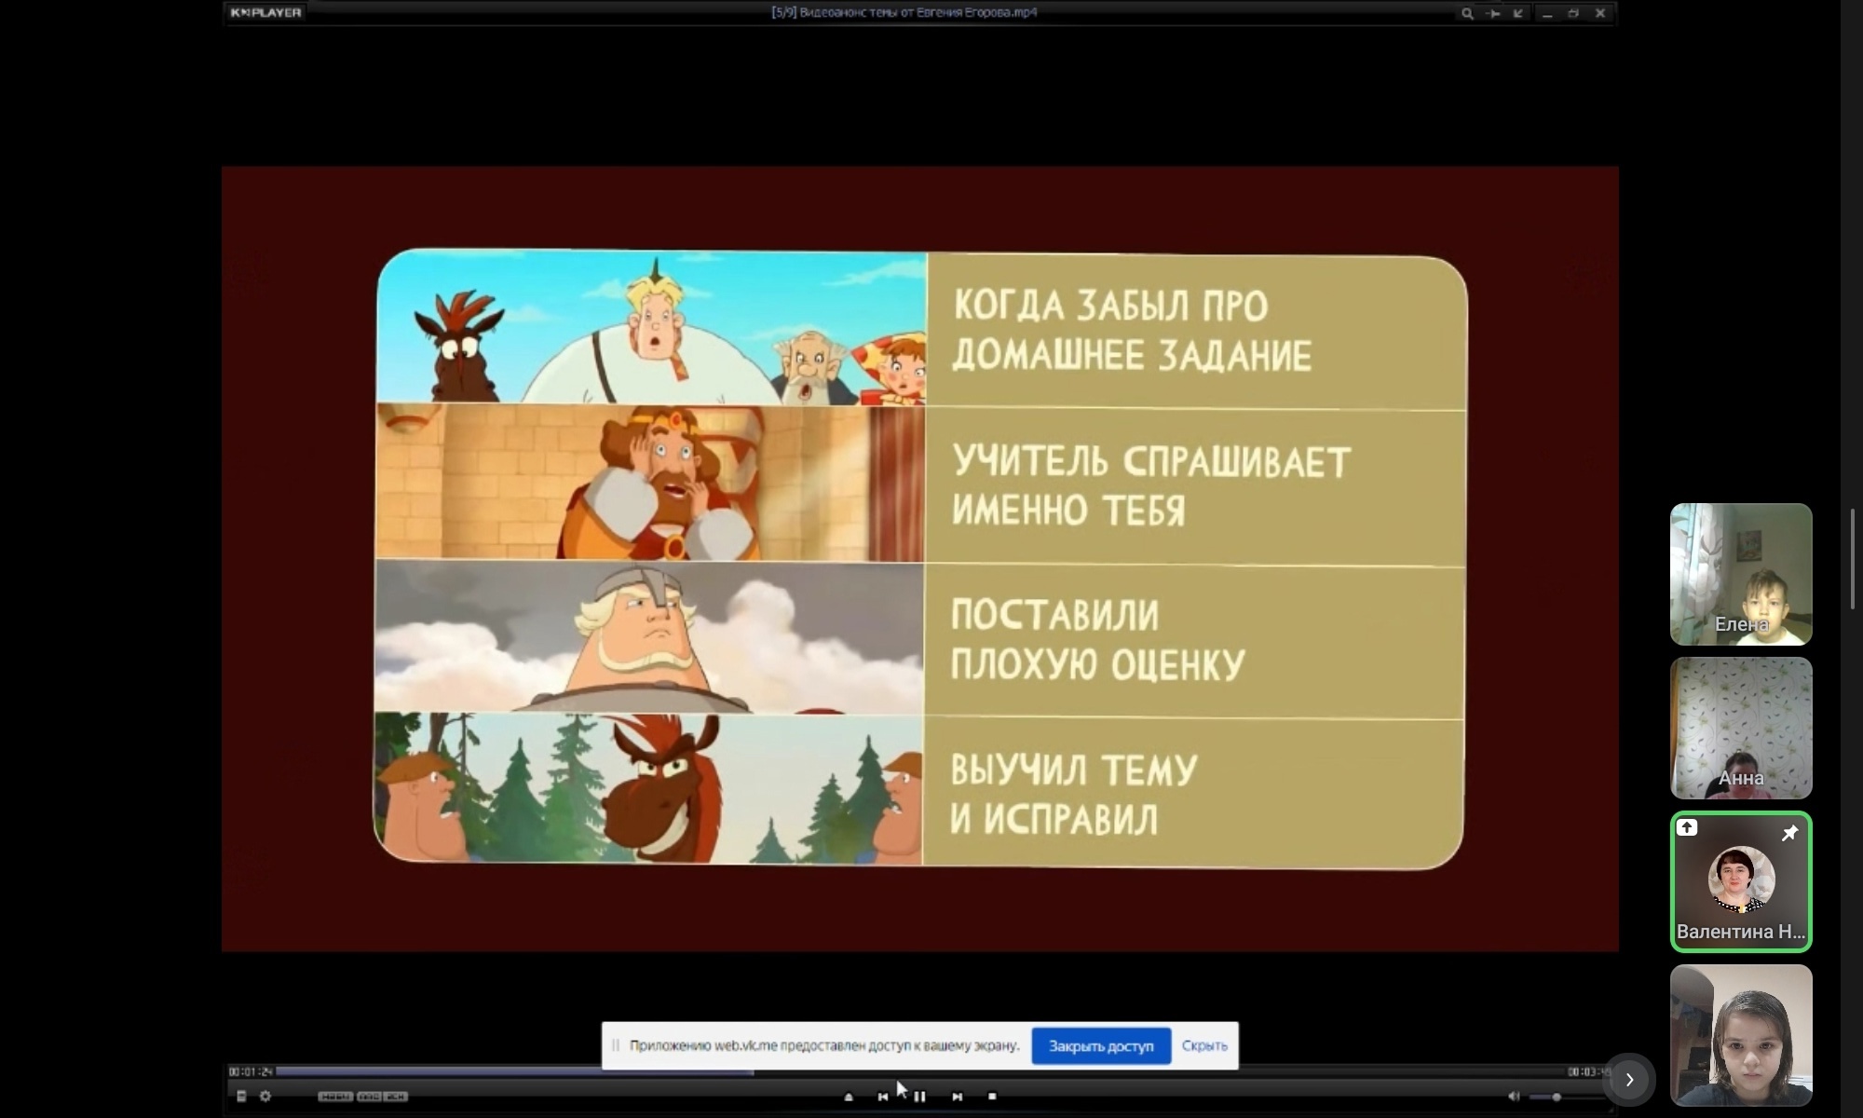This screenshot has height=1118, width=1863.
Task: Click the 'Учитель спрашивает именно тебя' caption
Action: pyautogui.click(x=1150, y=485)
